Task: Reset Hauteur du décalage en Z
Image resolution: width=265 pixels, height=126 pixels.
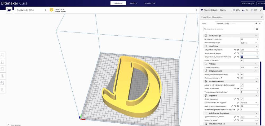Action: point(238,78)
